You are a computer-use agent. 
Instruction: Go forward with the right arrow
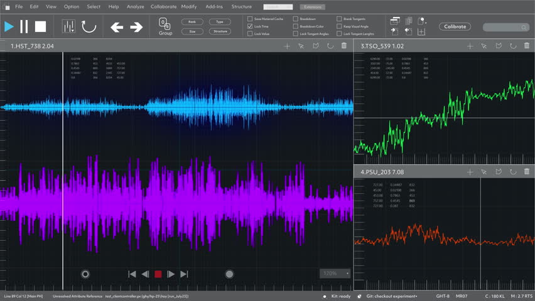pos(136,27)
